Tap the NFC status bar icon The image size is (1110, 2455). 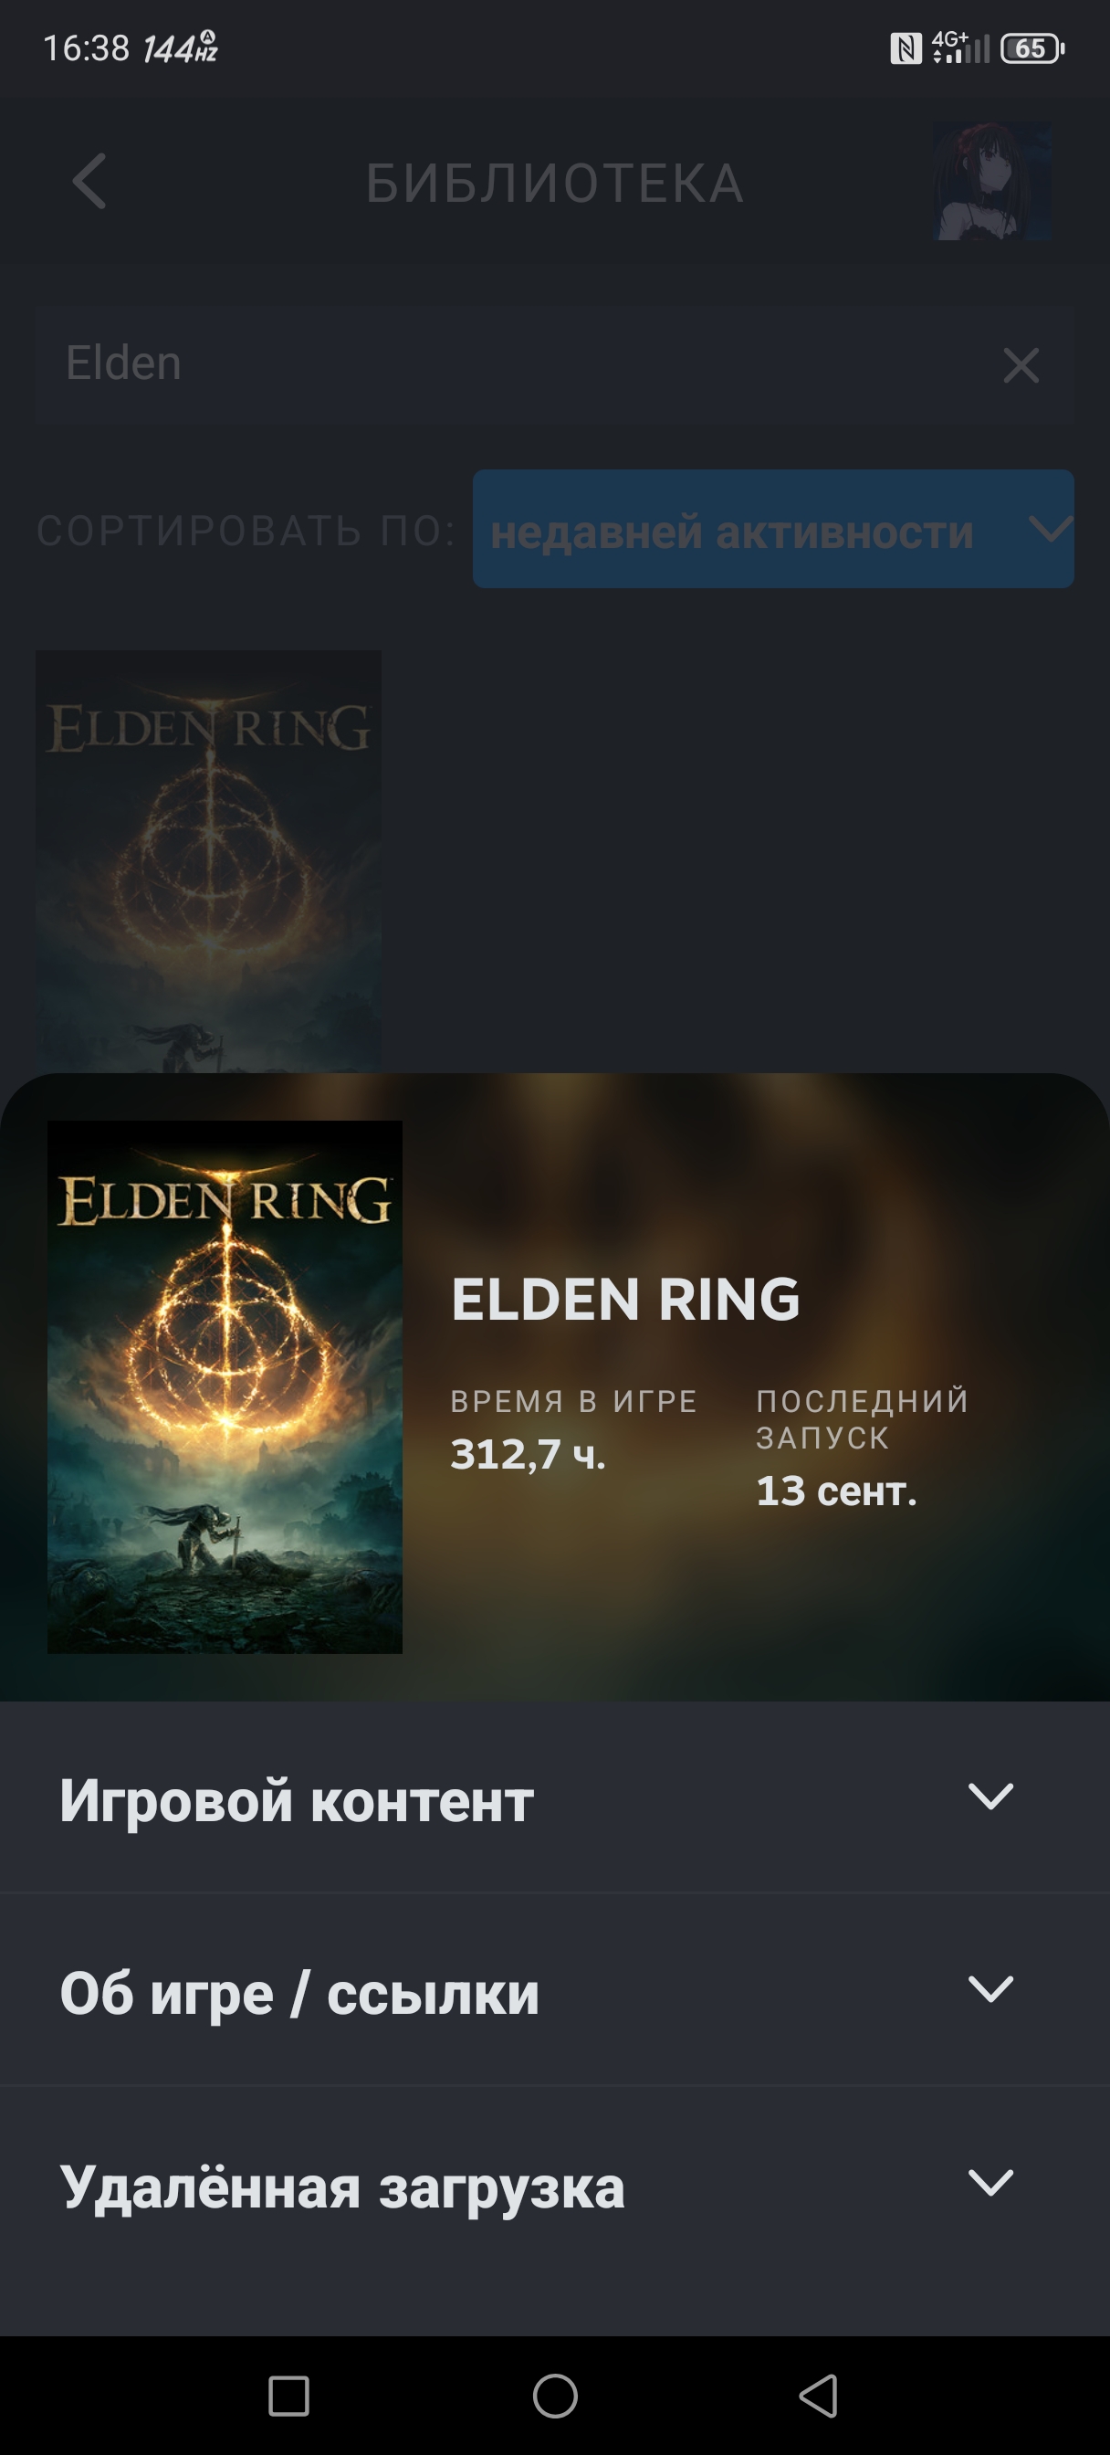pyautogui.click(x=906, y=47)
